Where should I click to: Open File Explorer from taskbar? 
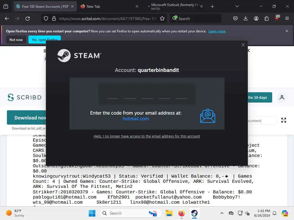coord(169,213)
